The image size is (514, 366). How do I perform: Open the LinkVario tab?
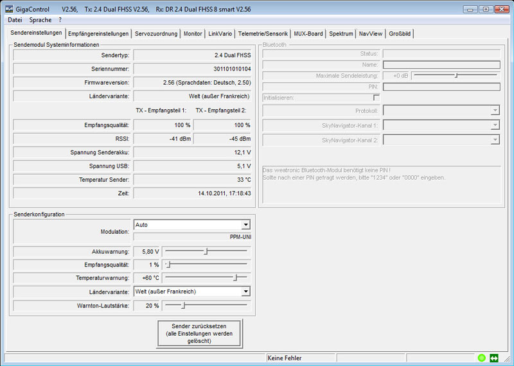click(x=220, y=34)
